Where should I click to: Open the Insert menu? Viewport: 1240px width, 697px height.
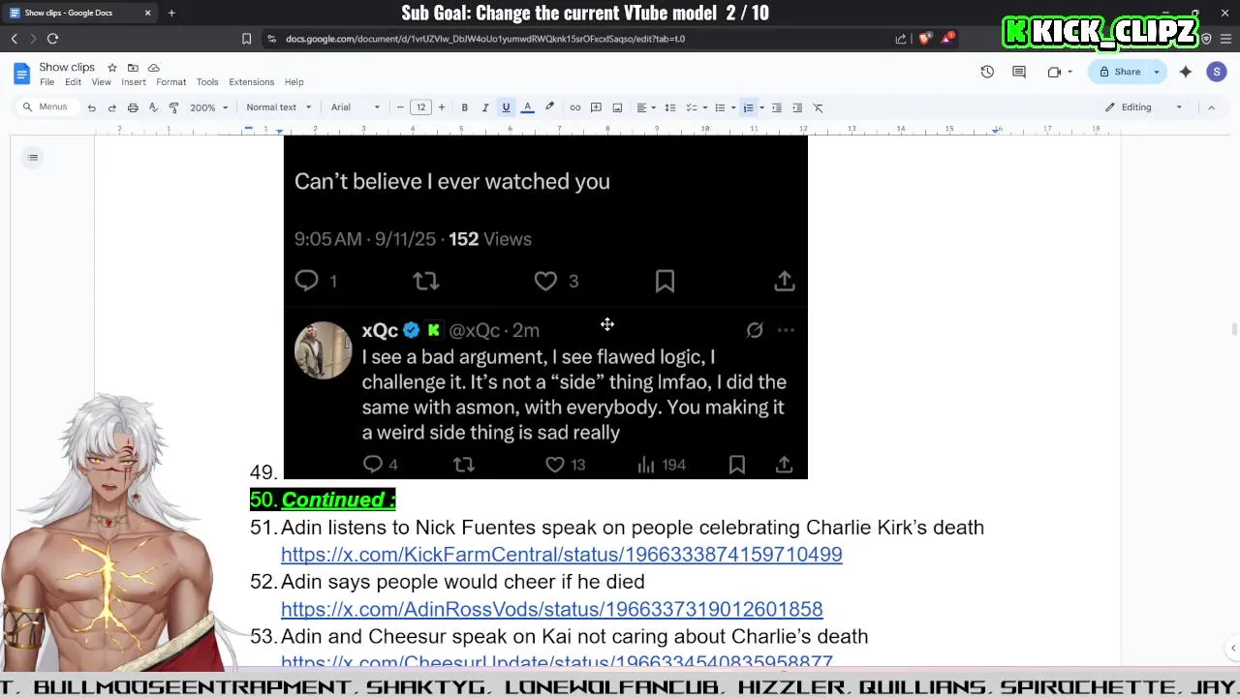[134, 82]
